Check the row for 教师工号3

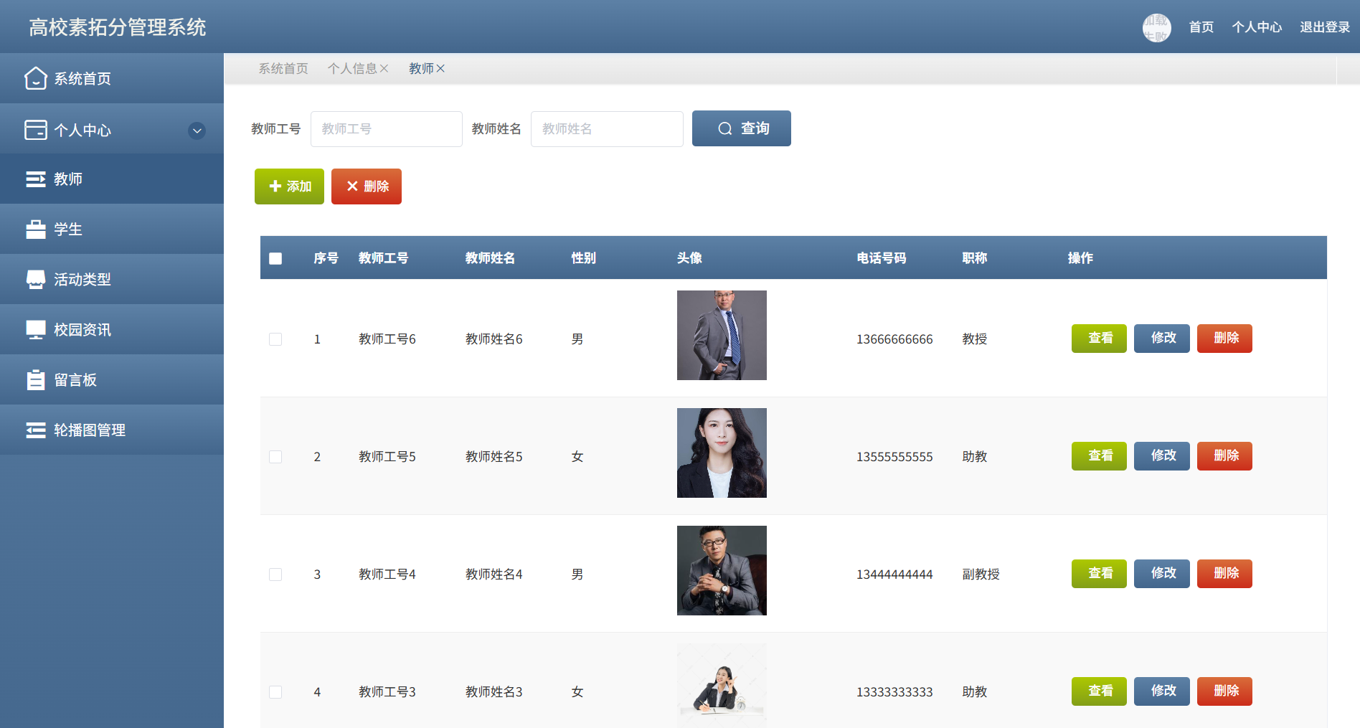275,692
